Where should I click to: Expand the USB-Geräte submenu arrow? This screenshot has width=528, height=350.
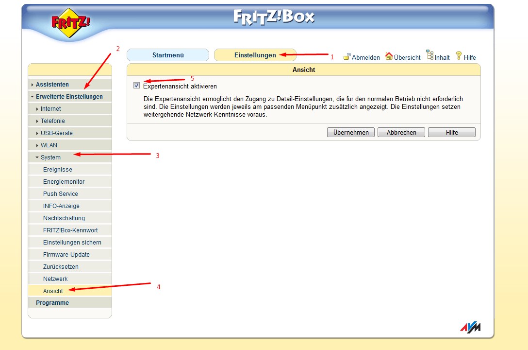tap(37, 133)
